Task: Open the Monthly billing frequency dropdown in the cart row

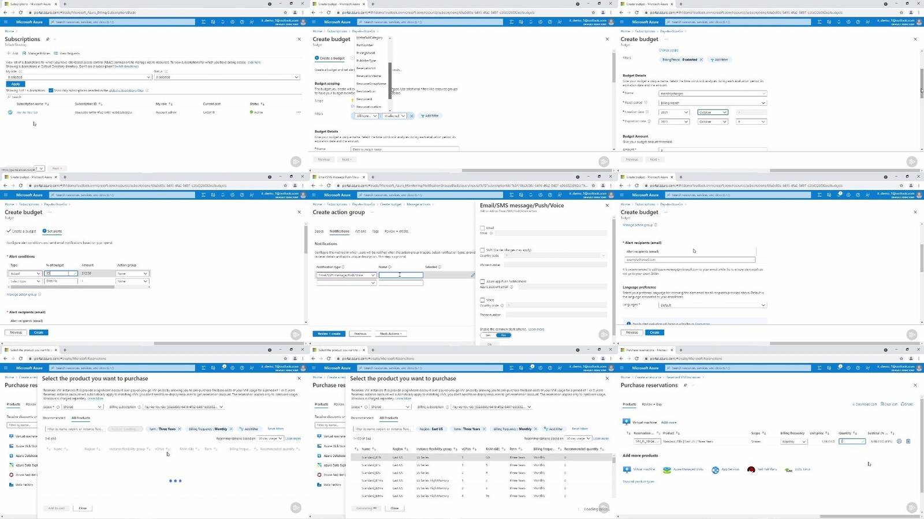Action: coord(793,441)
